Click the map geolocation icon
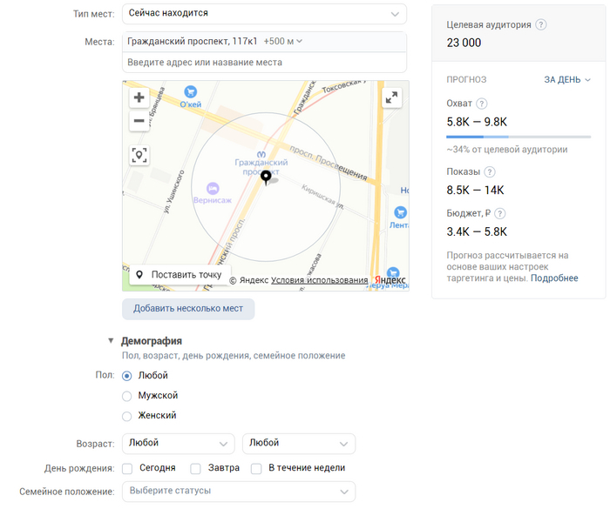This screenshot has width=610, height=509. tap(139, 156)
